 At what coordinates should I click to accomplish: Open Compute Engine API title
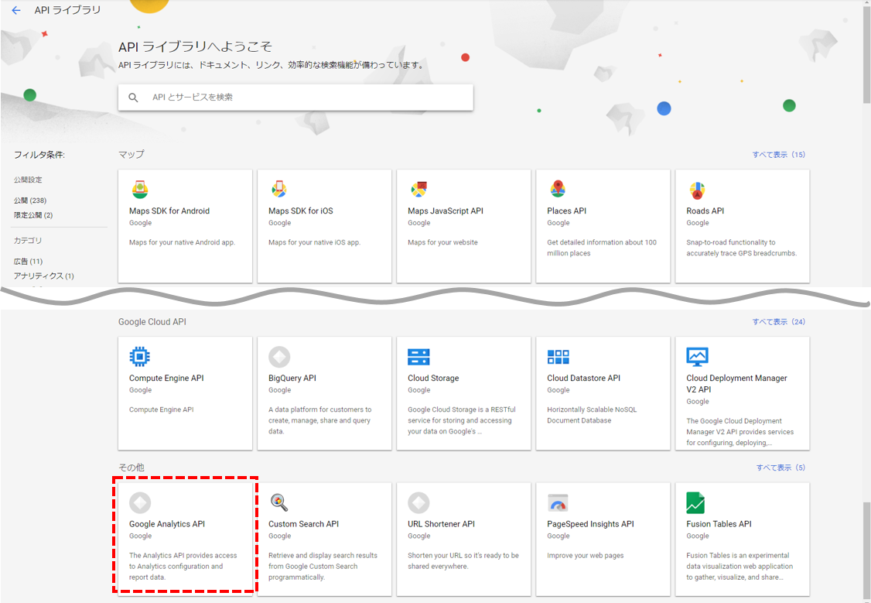(x=166, y=378)
